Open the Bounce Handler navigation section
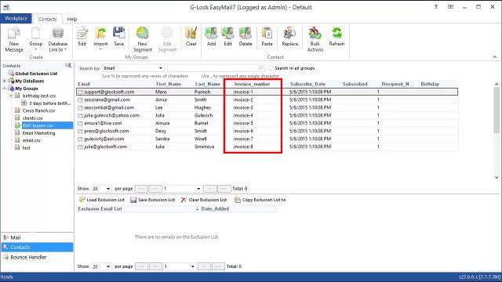502x282 pixels. click(37, 257)
